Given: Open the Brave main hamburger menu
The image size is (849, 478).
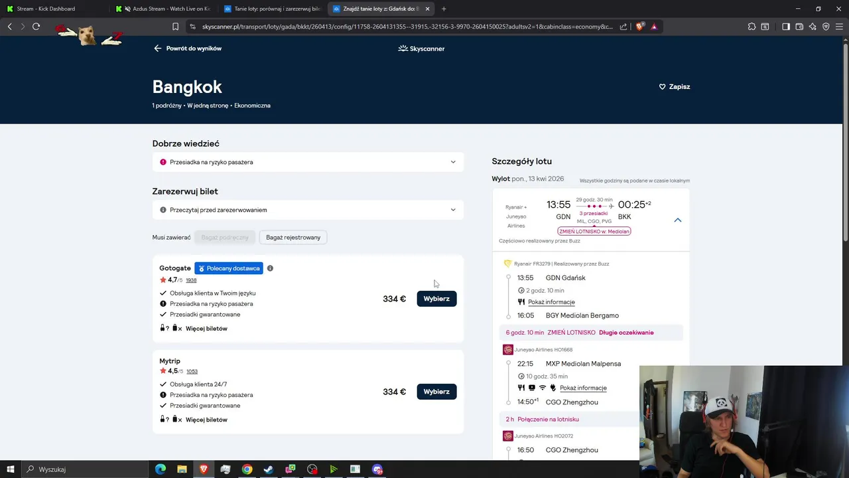Looking at the screenshot, I should tap(839, 27).
